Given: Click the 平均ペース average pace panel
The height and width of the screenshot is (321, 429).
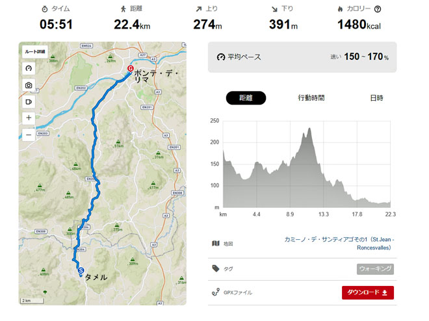Looking at the screenshot, I should tap(302, 57).
